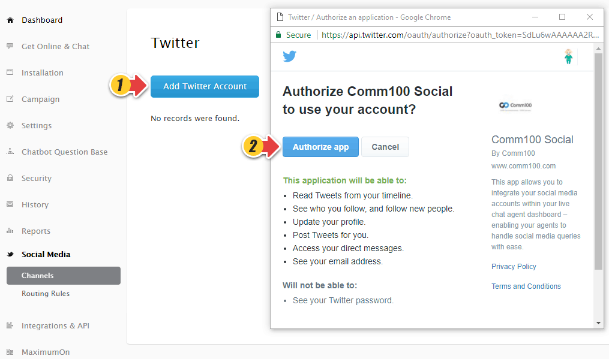Click 'See your email address.' text
This screenshot has height=359, width=609.
click(338, 261)
